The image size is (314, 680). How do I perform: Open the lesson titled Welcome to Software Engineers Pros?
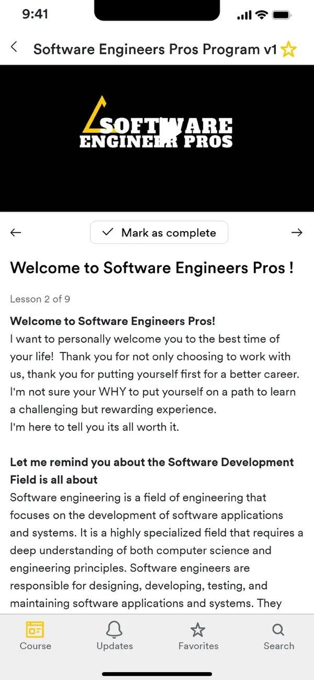pyautogui.click(x=152, y=268)
